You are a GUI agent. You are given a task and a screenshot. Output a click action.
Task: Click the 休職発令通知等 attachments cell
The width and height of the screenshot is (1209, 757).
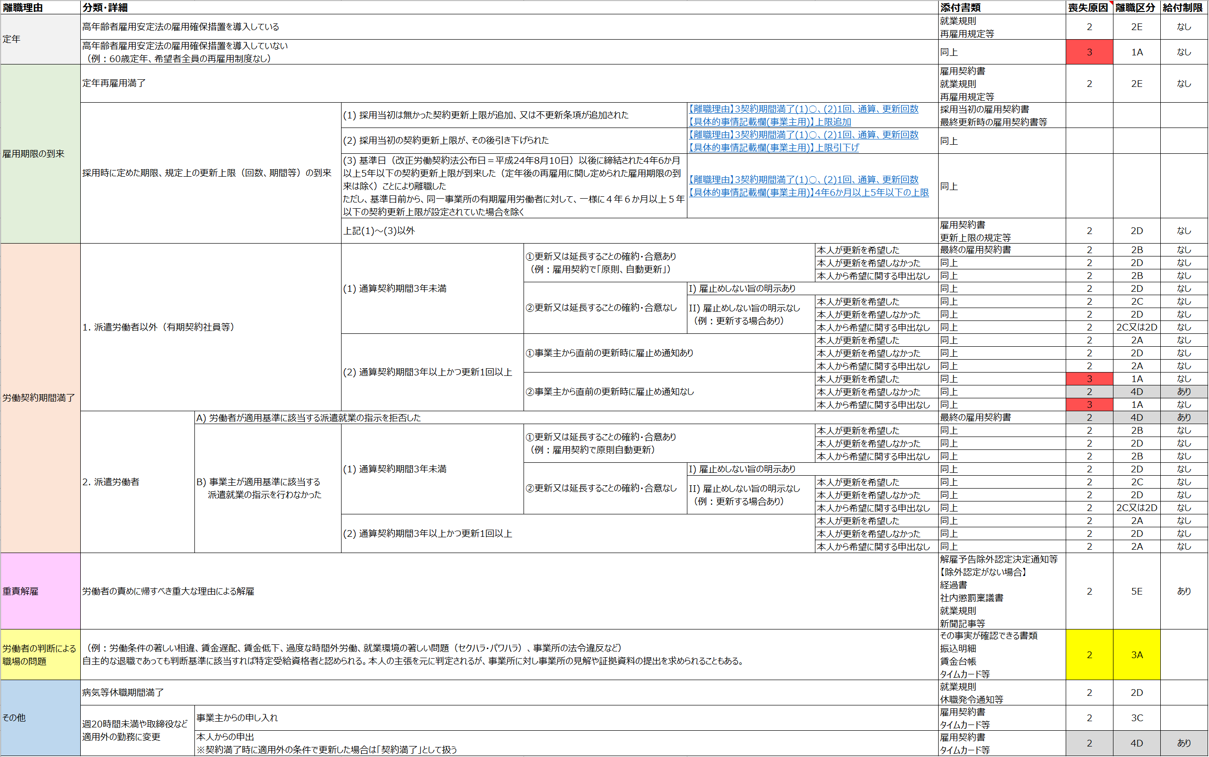pyautogui.click(x=1002, y=693)
